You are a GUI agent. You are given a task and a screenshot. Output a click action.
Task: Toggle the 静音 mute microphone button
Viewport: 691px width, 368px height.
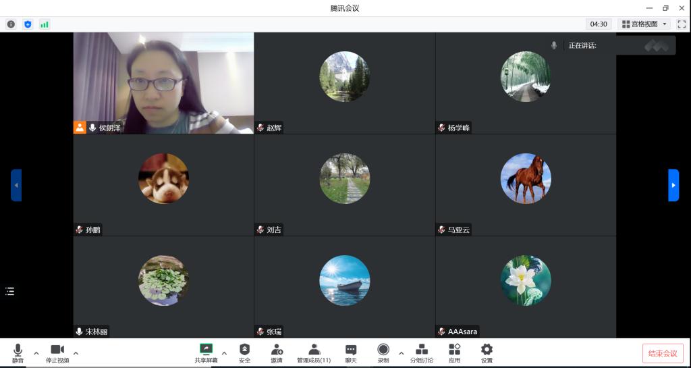click(18, 352)
